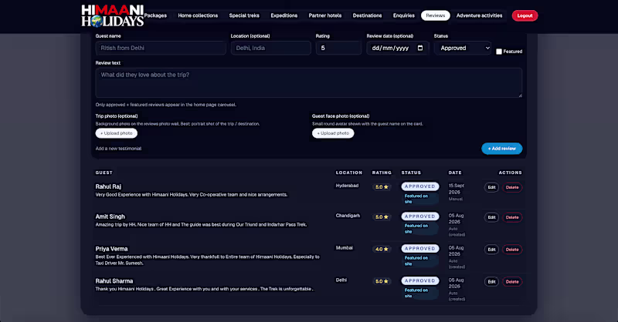
Task: Click the LOCATION column header
Action: [349, 173]
